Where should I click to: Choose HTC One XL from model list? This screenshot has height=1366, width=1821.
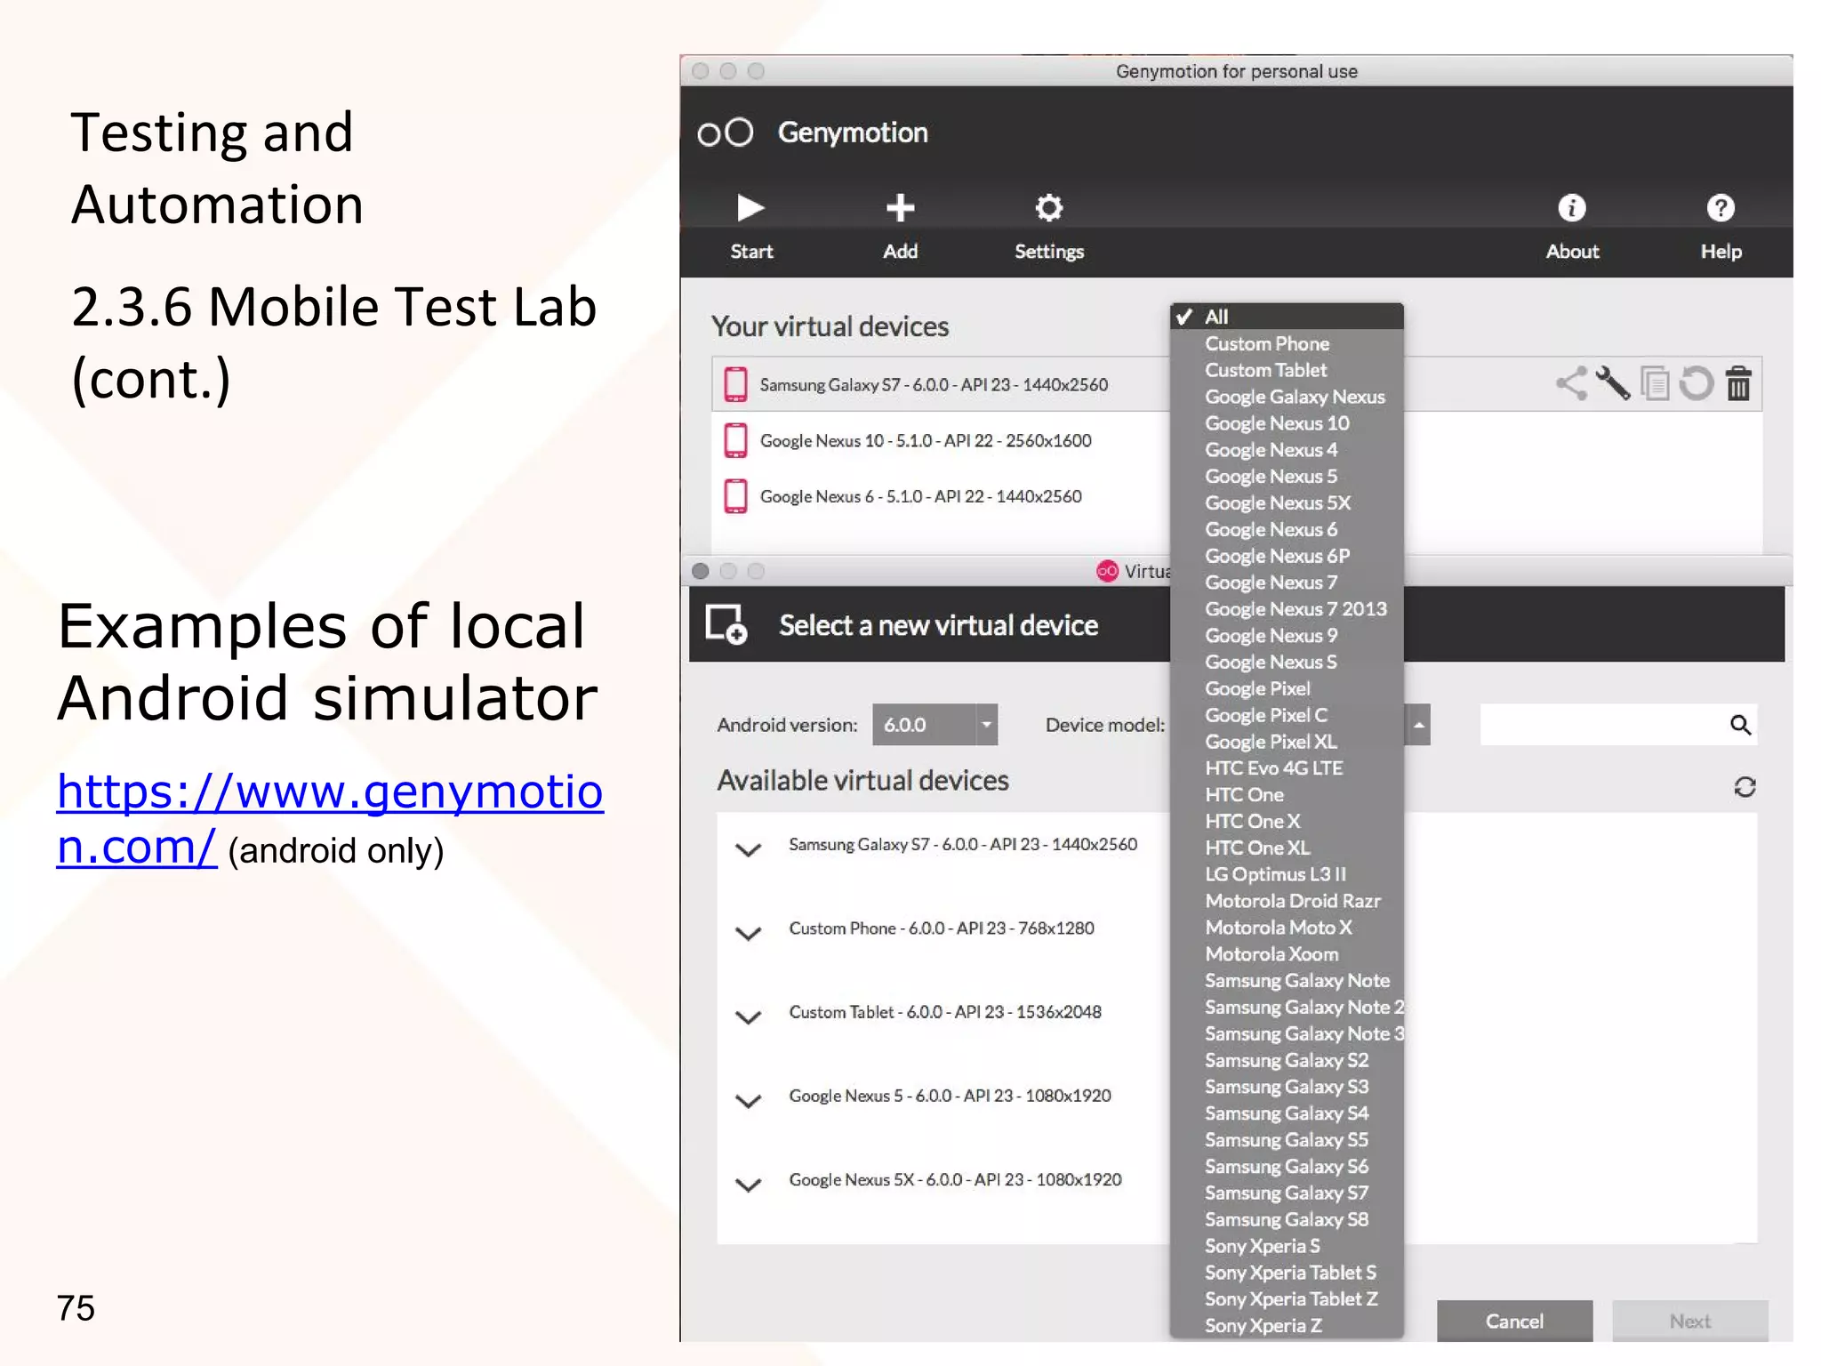coord(1287,848)
